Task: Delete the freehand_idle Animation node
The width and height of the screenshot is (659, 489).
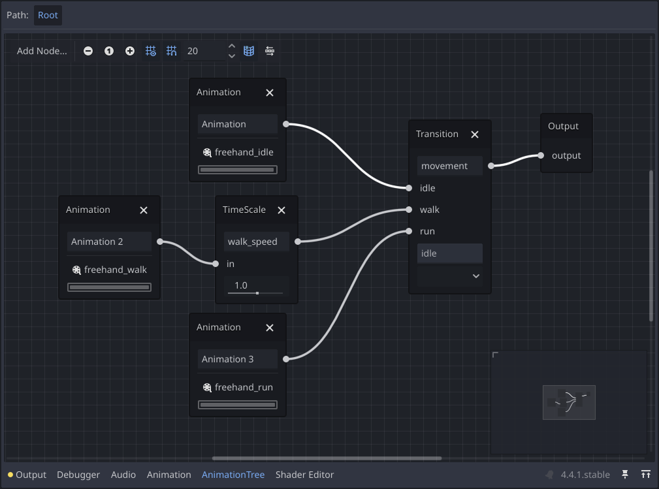Action: click(270, 93)
